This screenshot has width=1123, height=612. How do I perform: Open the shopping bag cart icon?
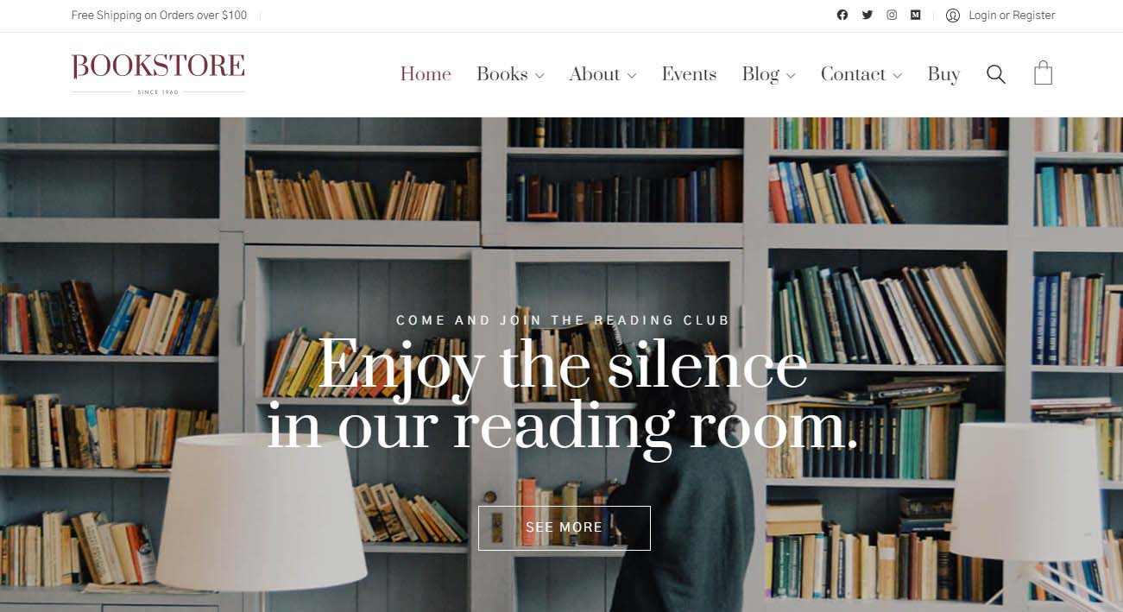1044,73
